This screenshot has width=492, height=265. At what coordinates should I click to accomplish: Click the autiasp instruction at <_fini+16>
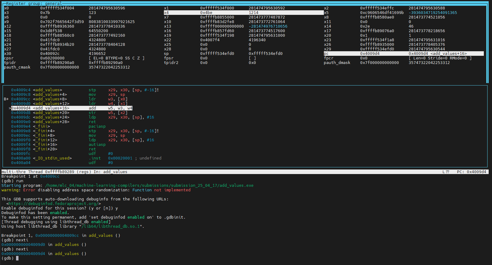click(x=97, y=145)
